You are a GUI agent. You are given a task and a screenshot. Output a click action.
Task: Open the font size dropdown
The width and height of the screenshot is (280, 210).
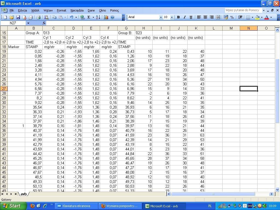172,17
